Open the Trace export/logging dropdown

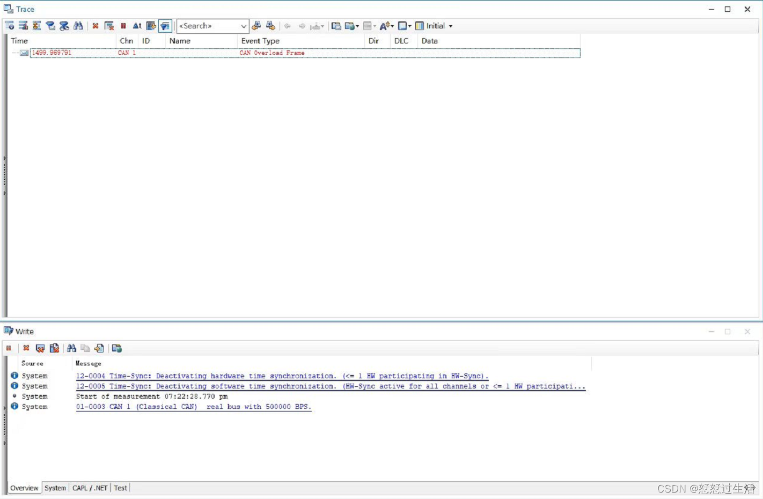coord(352,26)
